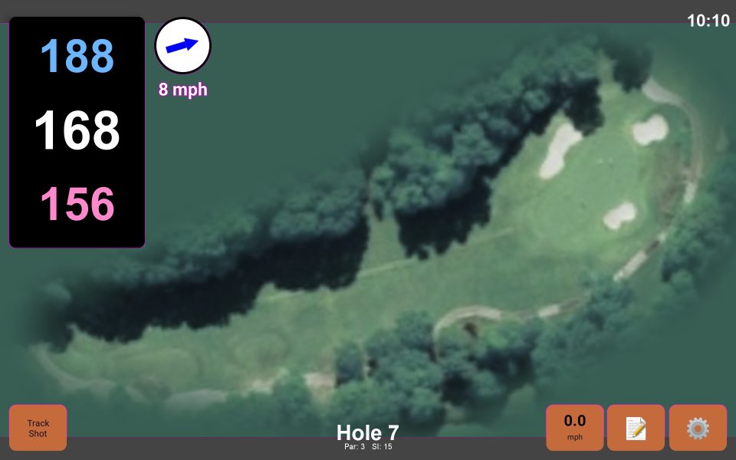Select the pink front-of-green distance 156
Screen dimensions: 736x460
pos(77,203)
